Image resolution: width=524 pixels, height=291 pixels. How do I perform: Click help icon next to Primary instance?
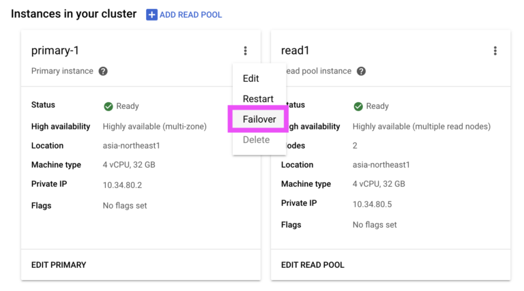[103, 71]
